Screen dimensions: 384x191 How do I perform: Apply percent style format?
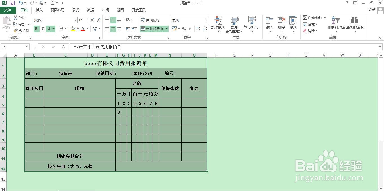point(184,29)
